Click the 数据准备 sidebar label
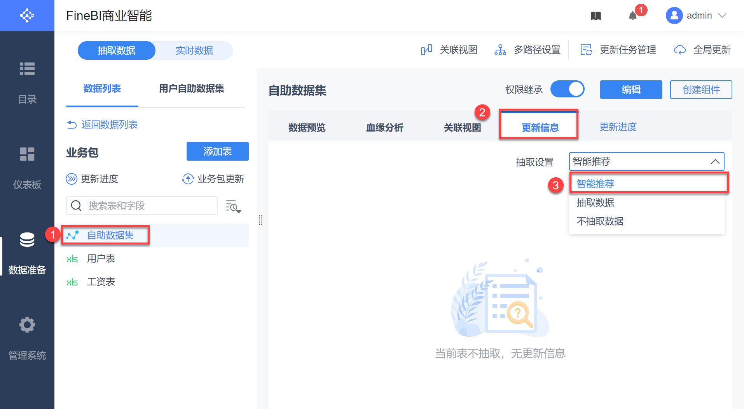The height and width of the screenshot is (409, 744). tap(27, 270)
